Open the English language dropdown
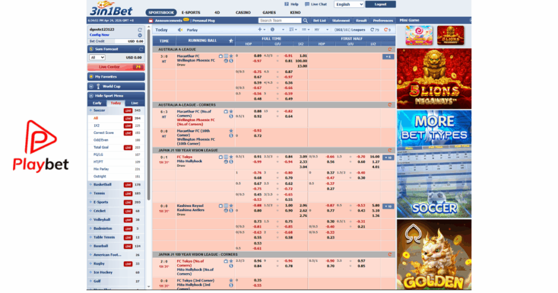Image resolution: width=558 pixels, height=293 pixels. coord(349,4)
